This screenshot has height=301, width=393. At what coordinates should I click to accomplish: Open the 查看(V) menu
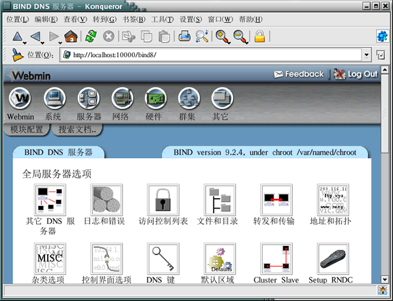(75, 20)
